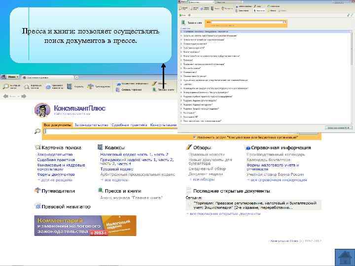Open the Законодательство link under Карточка поиска

(55, 155)
